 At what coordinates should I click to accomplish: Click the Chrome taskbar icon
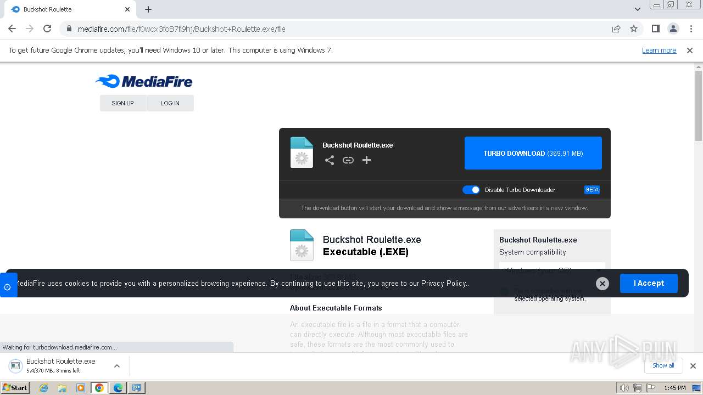click(x=99, y=388)
